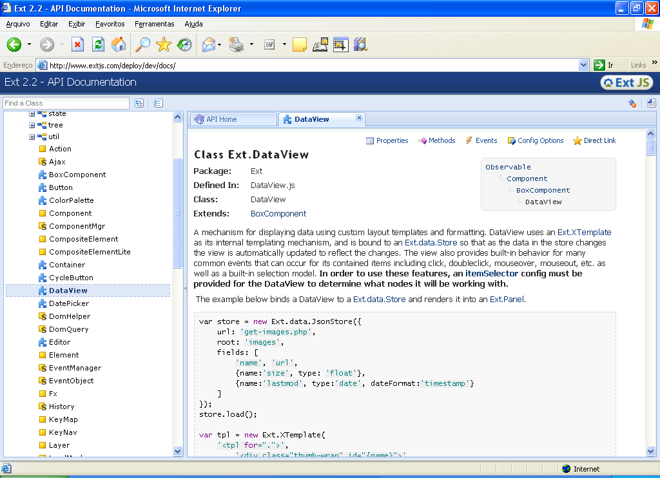Click the Stop loading icon

coord(77,44)
